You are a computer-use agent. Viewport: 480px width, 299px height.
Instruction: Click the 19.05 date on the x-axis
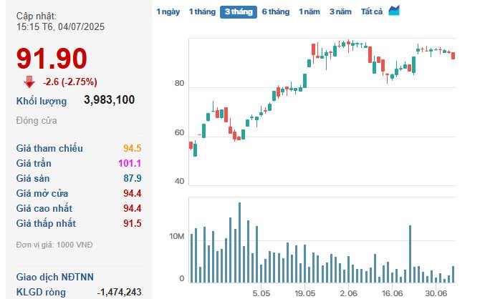point(305,293)
